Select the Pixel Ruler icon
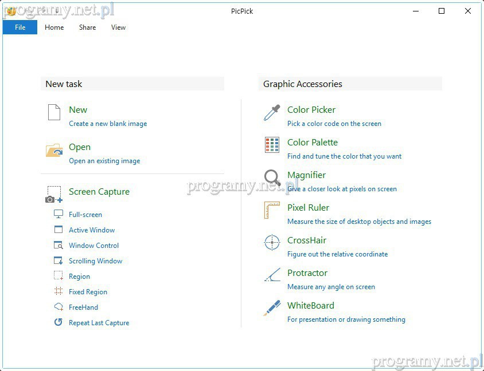Viewport: 484px width, 371px height. tap(272, 211)
